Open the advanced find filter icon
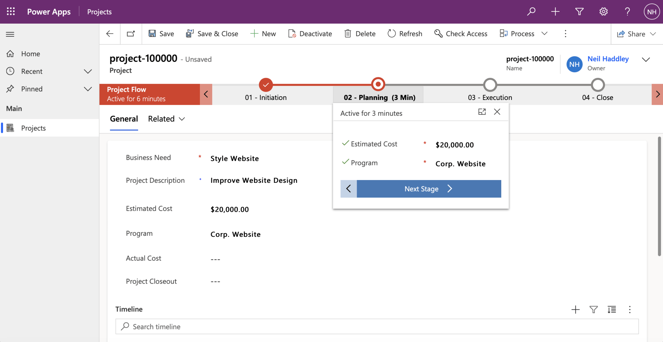663x342 pixels. 579,11
